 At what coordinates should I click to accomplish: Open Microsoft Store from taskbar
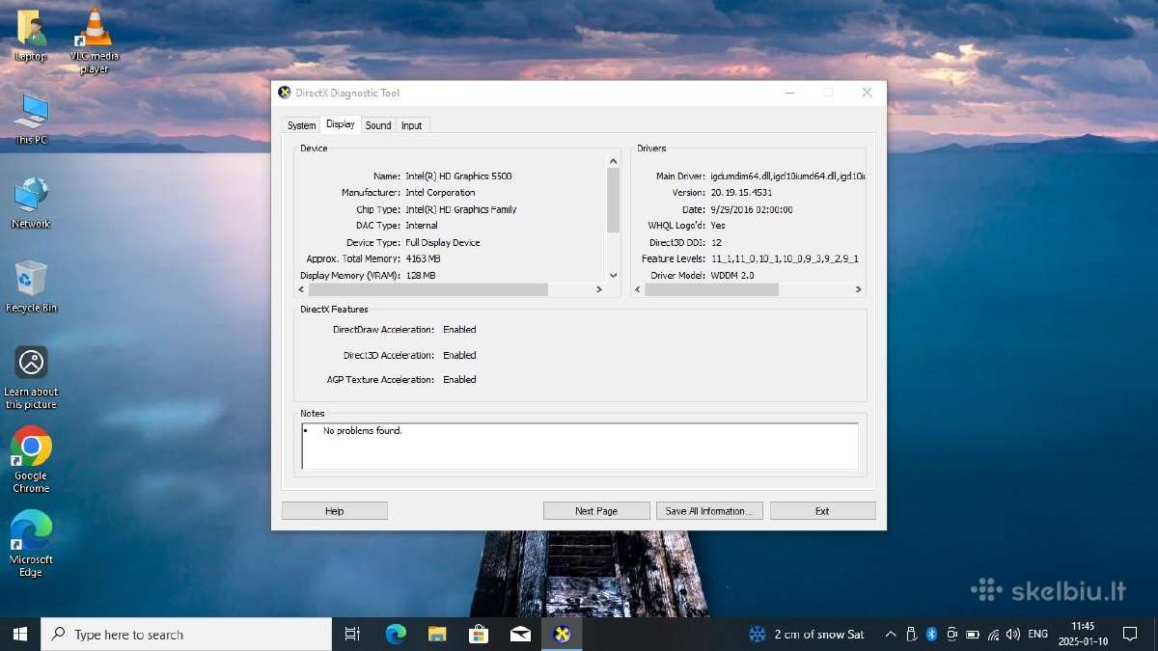479,634
